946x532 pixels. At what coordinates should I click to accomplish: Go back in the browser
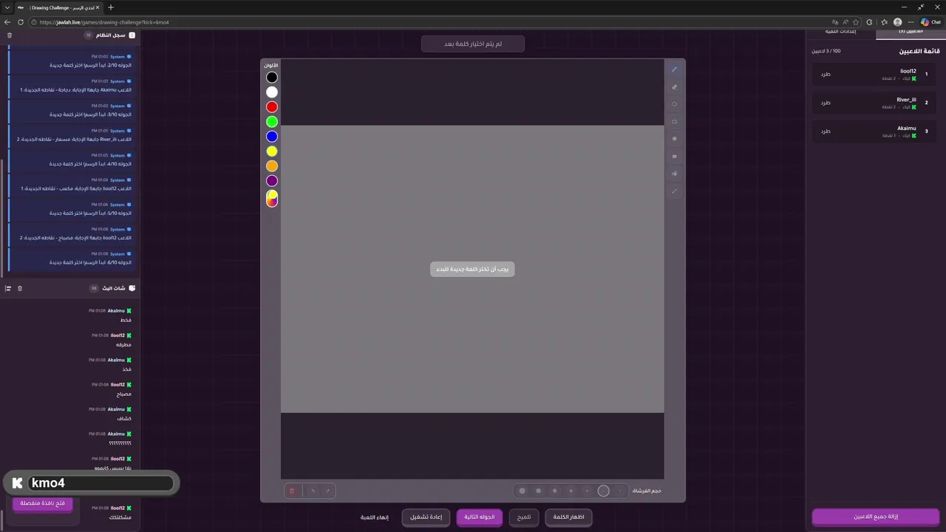click(x=7, y=22)
